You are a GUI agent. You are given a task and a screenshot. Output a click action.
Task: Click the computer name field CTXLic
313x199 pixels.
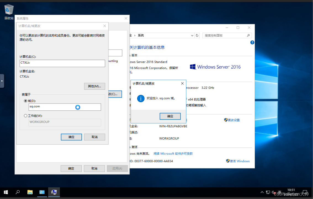62,63
